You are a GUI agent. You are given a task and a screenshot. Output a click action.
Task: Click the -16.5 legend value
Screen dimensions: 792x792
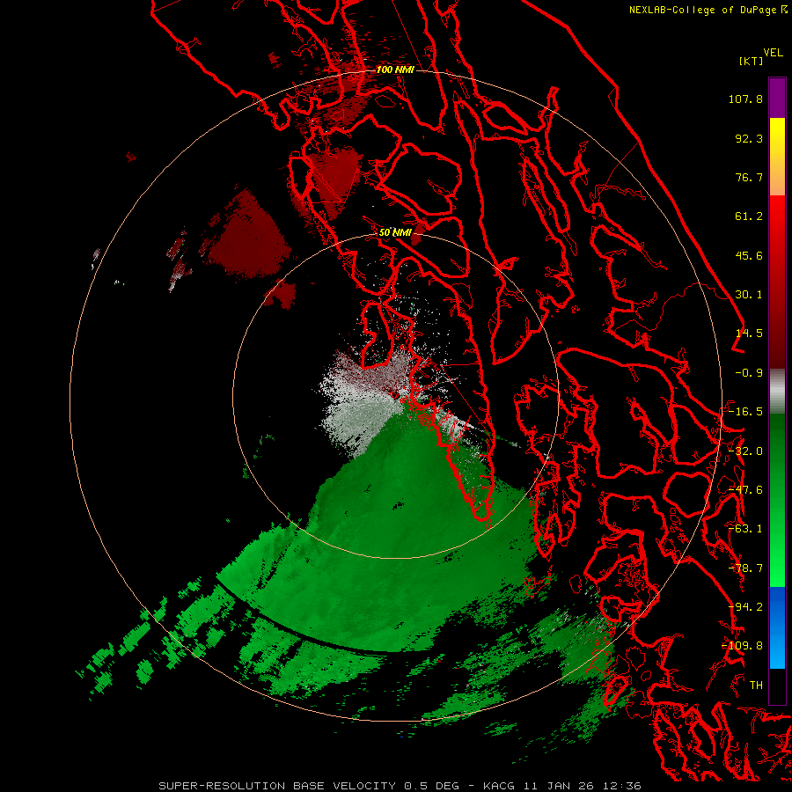coord(745,412)
